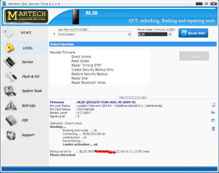Clear log with trash bin icon

[x=213, y=128]
